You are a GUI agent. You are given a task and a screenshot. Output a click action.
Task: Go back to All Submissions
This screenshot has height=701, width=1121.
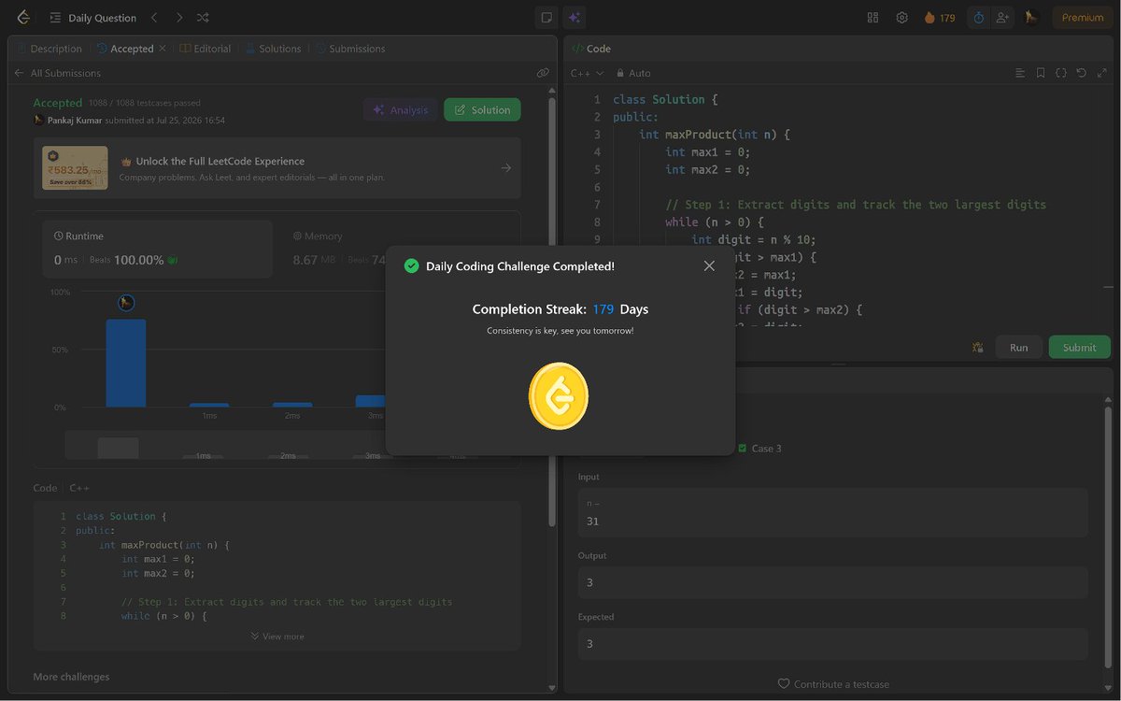(58, 73)
